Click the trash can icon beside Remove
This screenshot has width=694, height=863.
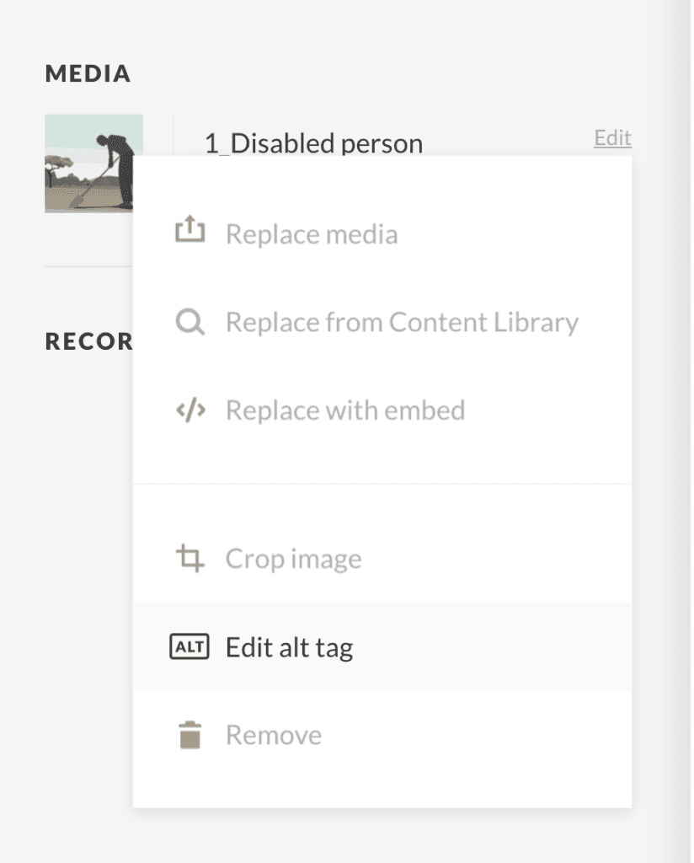(191, 734)
